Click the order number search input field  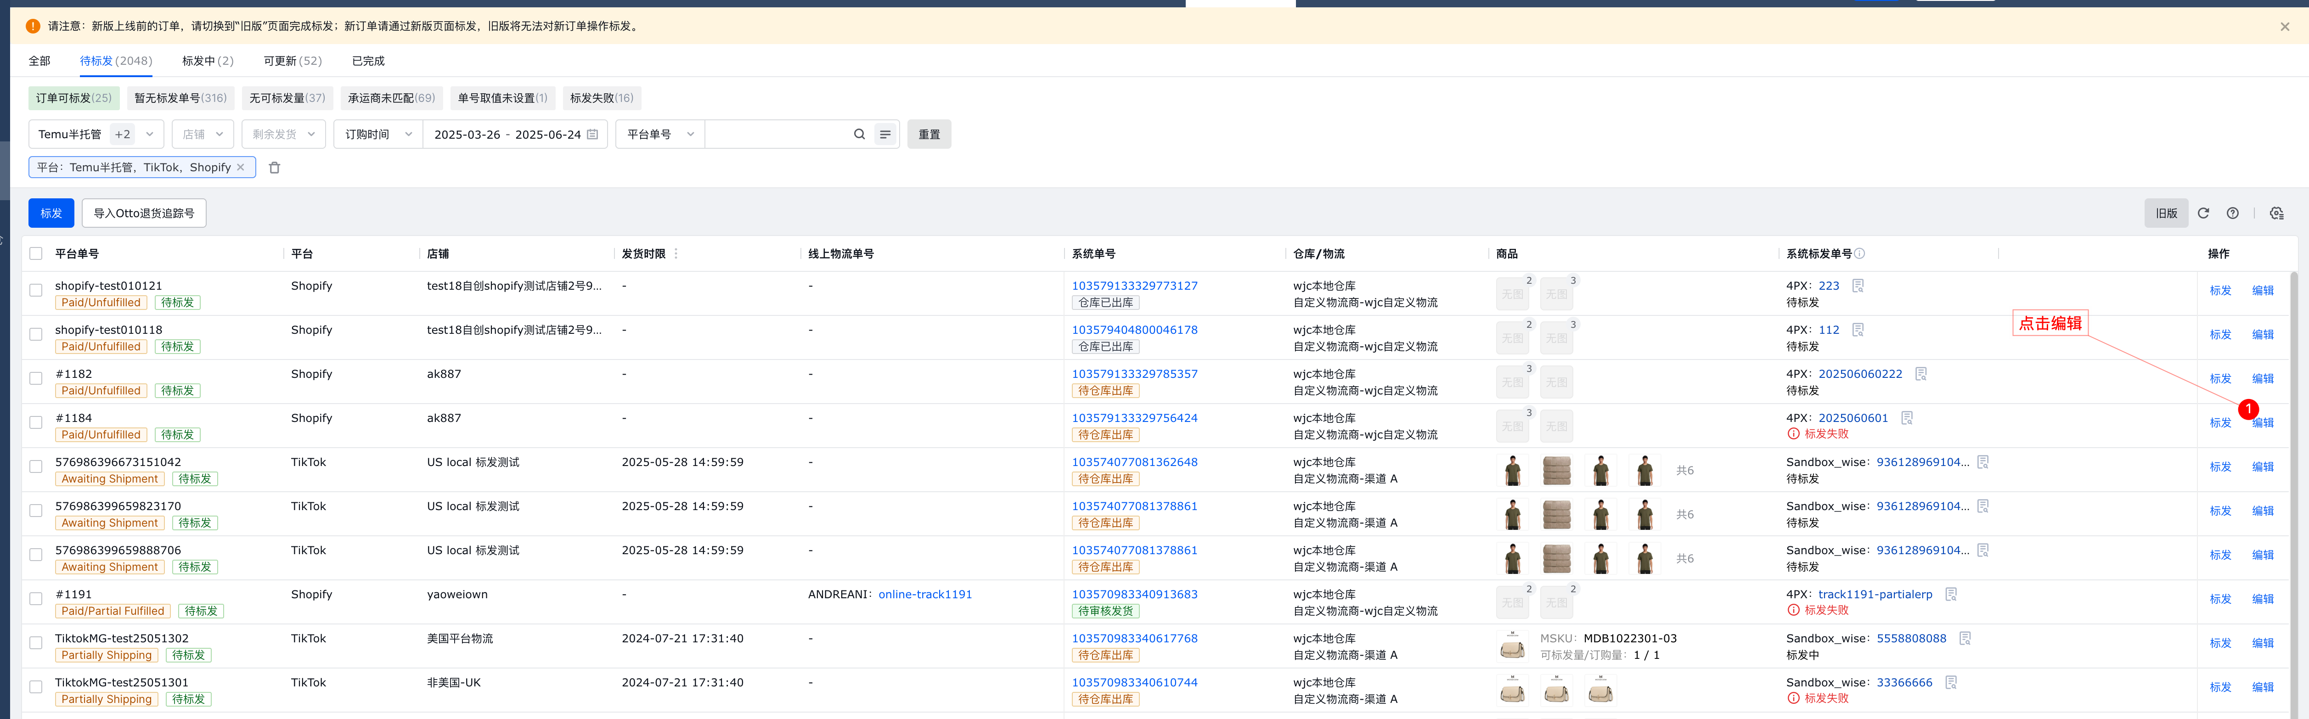776,135
